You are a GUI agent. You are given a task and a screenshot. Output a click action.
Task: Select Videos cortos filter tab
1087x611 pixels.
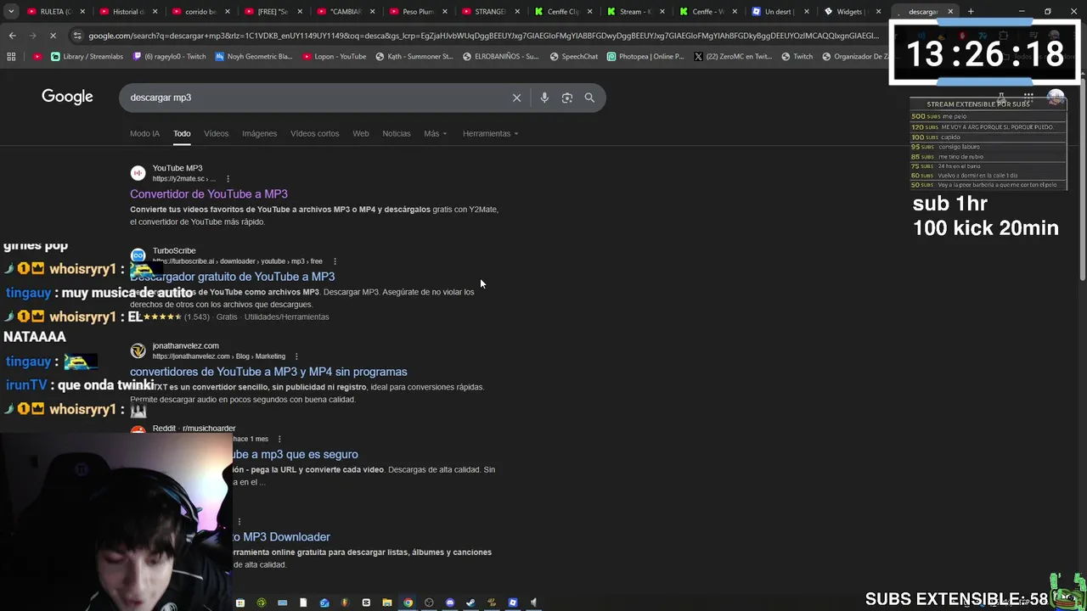click(x=314, y=133)
